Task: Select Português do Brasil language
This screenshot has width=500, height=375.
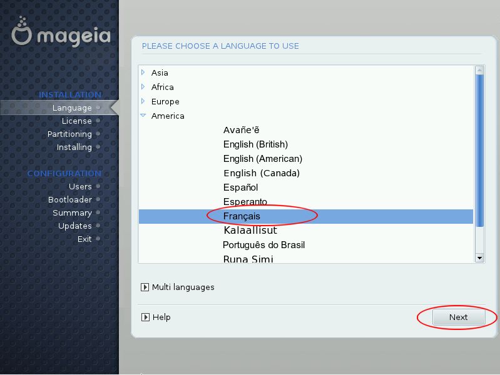Action: point(263,245)
